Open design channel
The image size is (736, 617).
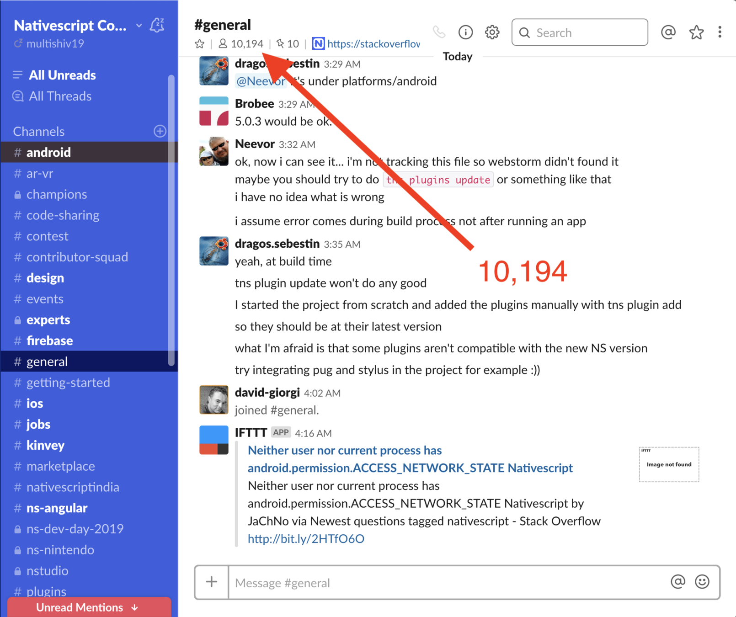[x=88, y=278]
